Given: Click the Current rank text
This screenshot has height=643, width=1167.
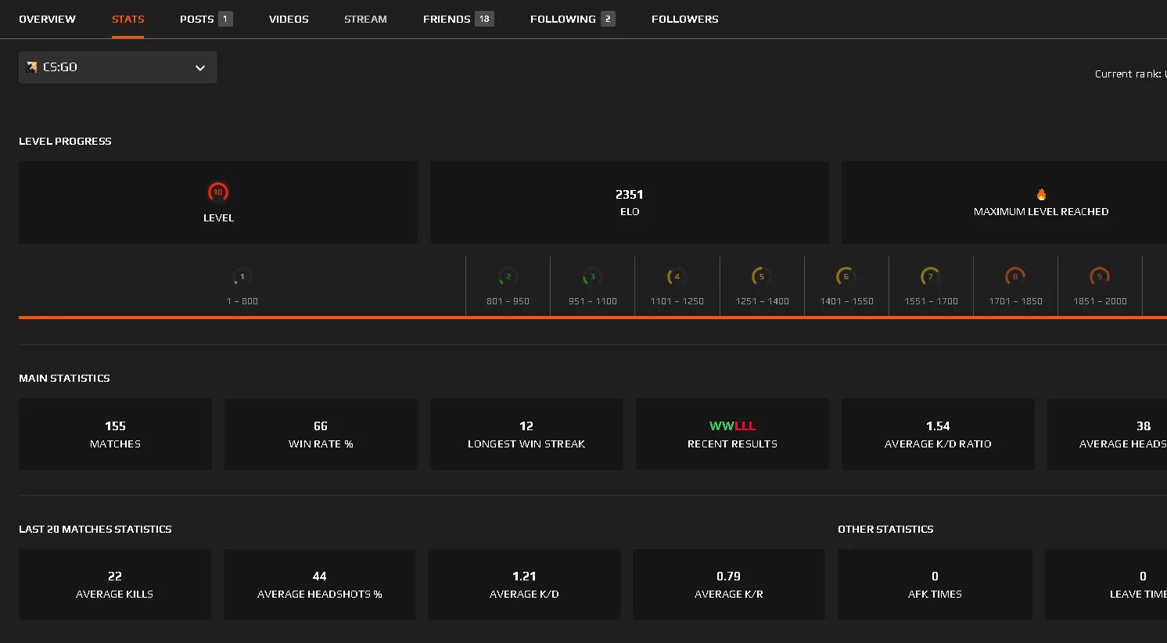Looking at the screenshot, I should click(x=1130, y=74).
